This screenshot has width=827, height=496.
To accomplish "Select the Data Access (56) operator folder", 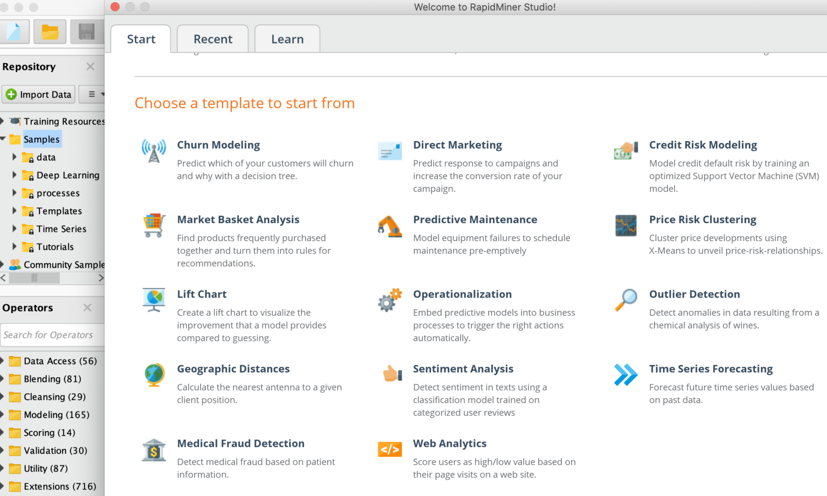I will click(52, 361).
